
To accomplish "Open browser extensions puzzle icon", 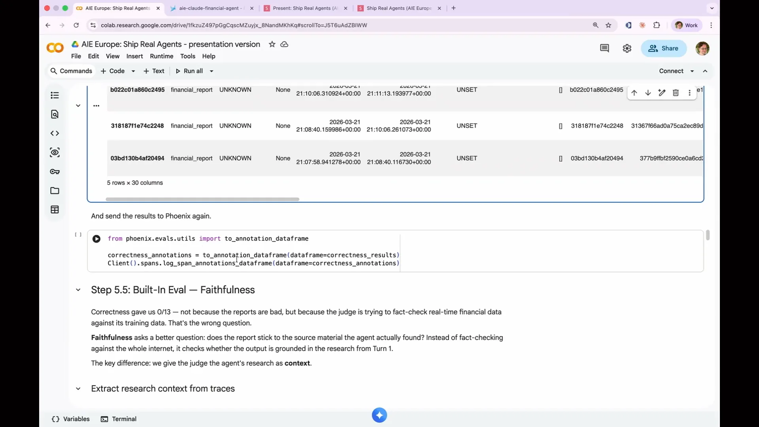I will 657,25.
